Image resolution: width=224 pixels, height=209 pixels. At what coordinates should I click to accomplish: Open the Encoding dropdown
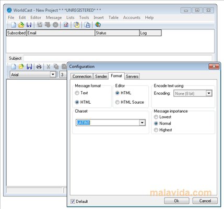click(209, 93)
